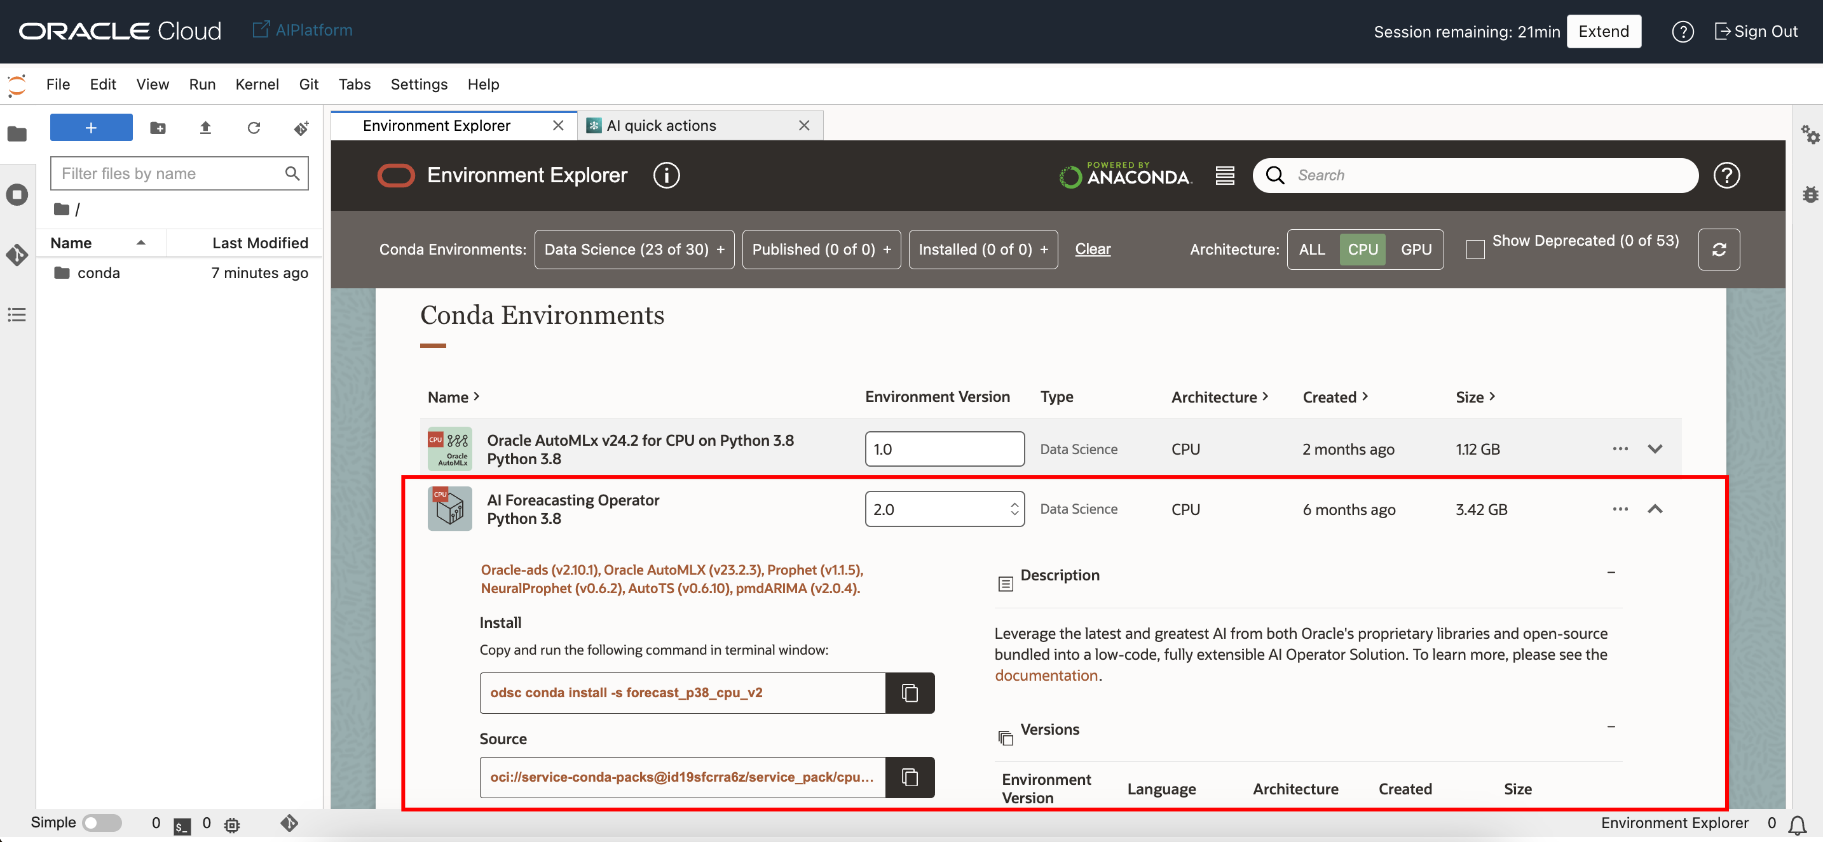Open the Git sidebar panel icon
1823x842 pixels.
click(x=17, y=255)
